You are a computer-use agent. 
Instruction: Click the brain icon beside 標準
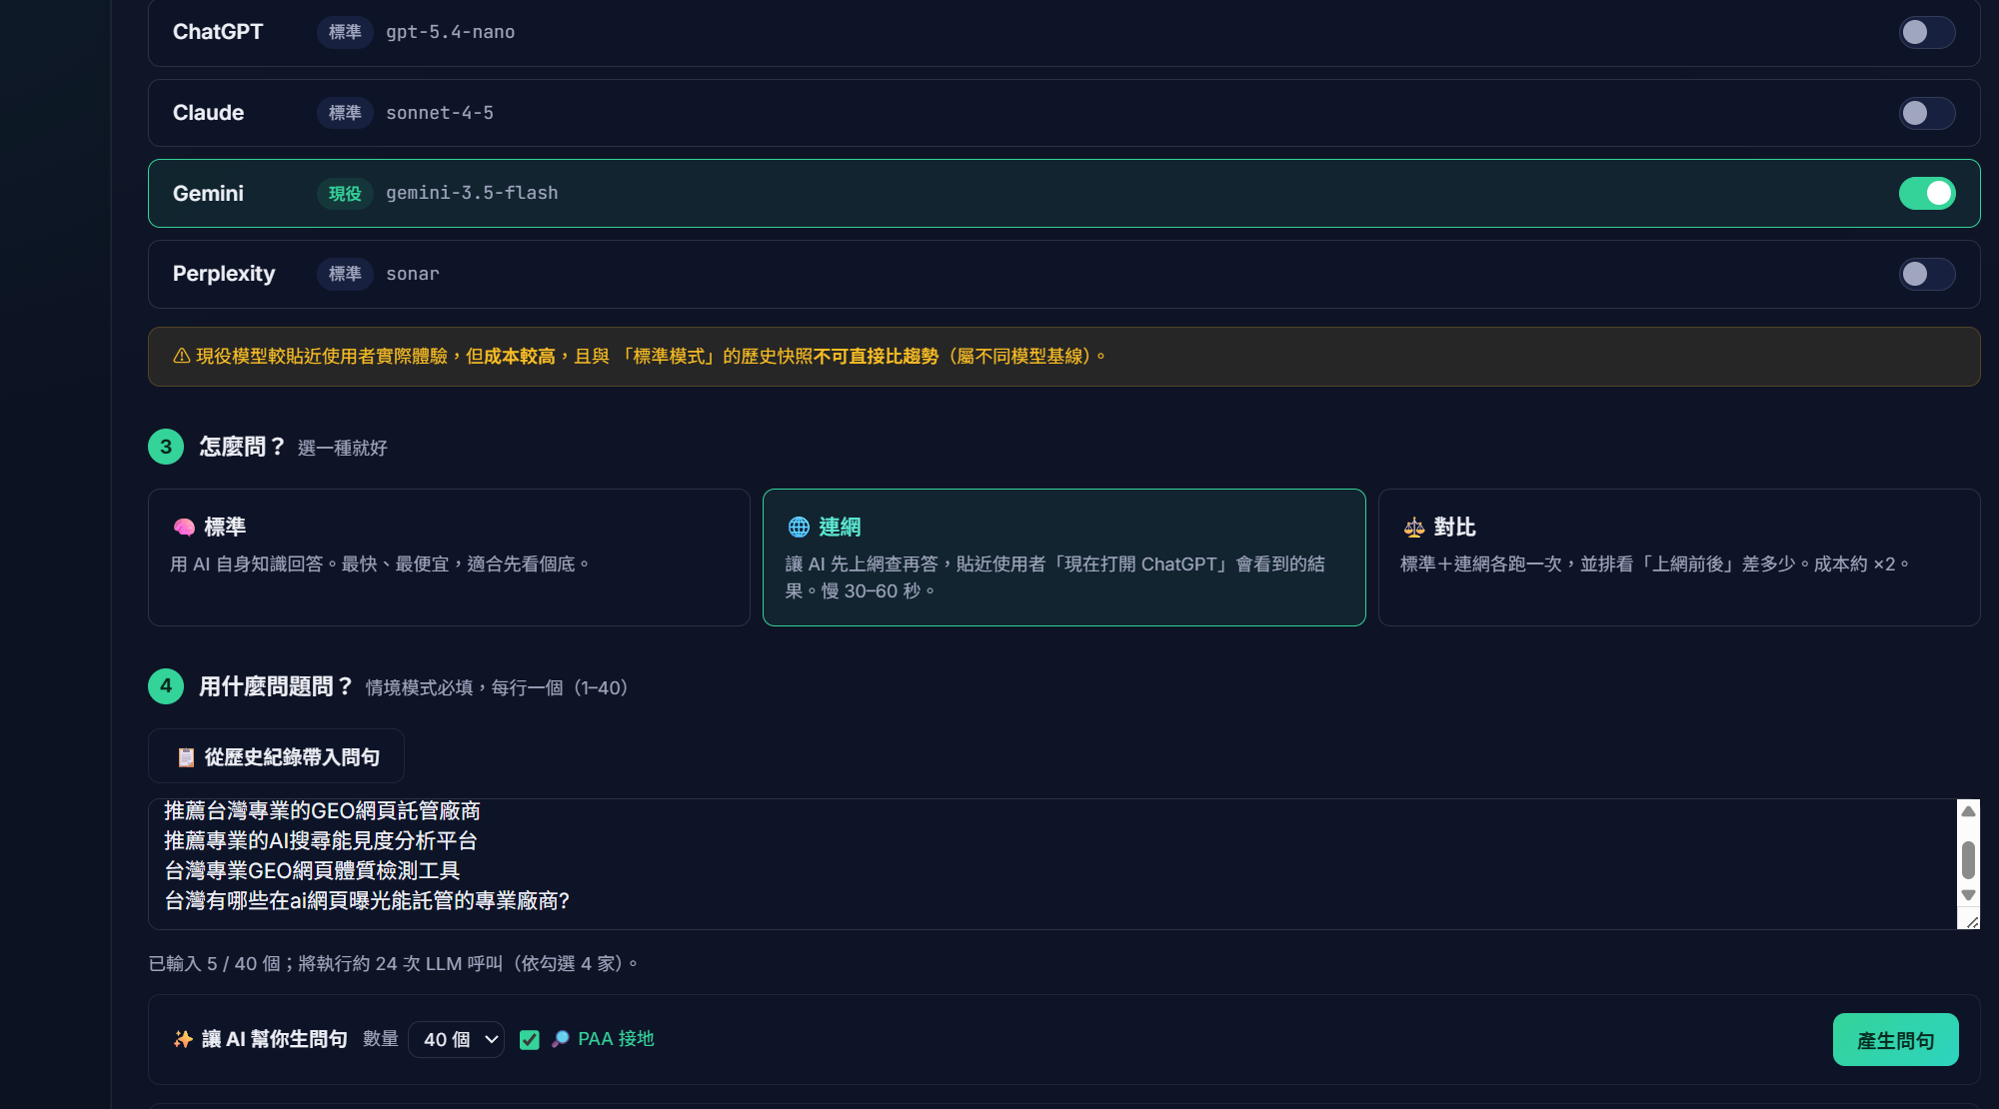[184, 528]
